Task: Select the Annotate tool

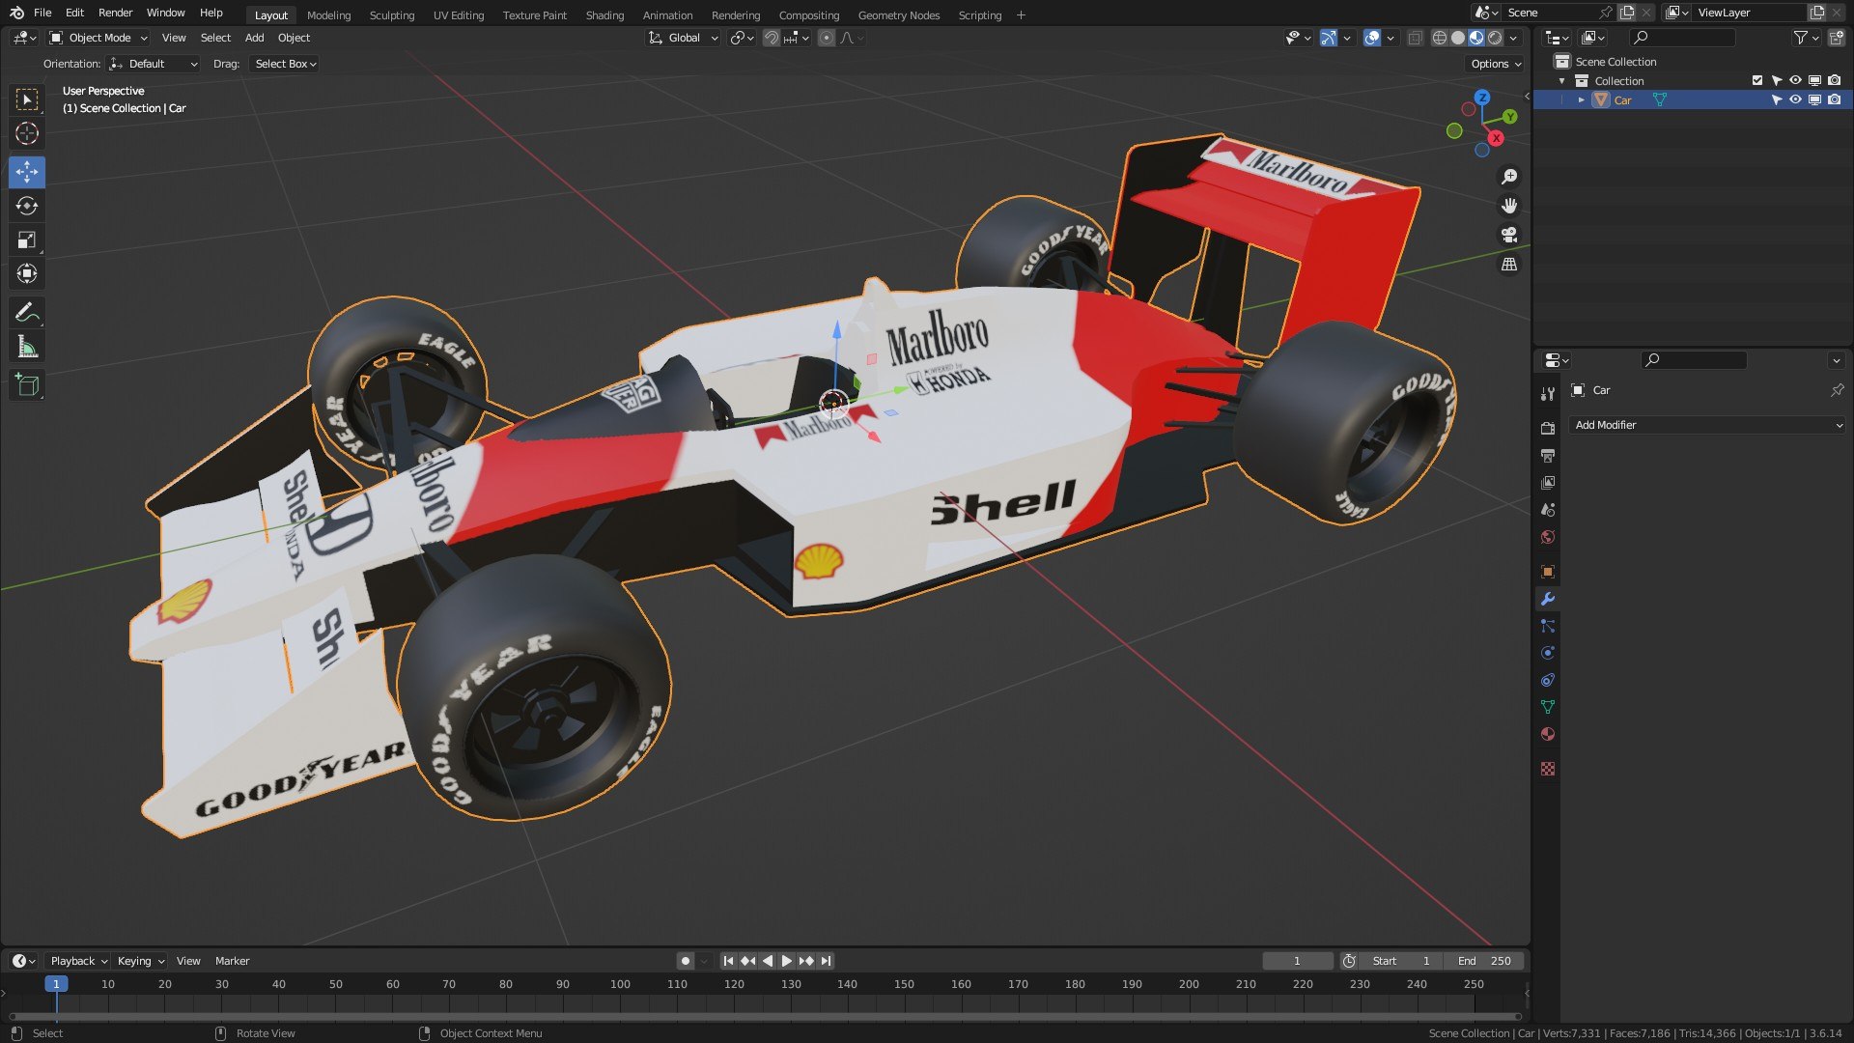Action: (27, 312)
